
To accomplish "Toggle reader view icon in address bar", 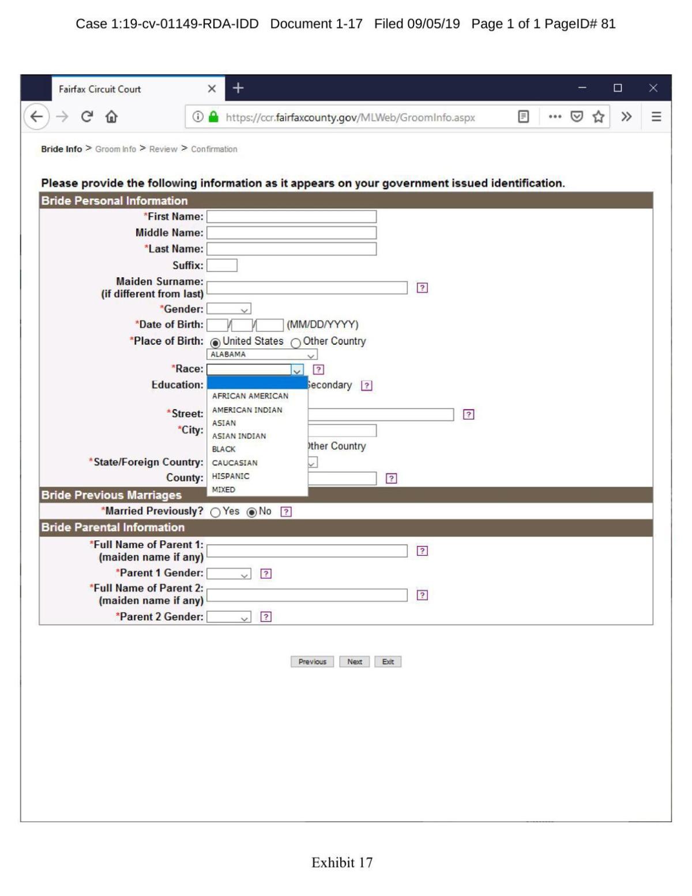I will 523,117.
